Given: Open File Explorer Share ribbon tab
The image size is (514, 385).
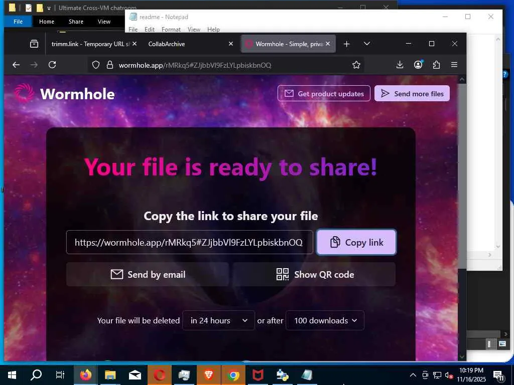Looking at the screenshot, I should (76, 22).
